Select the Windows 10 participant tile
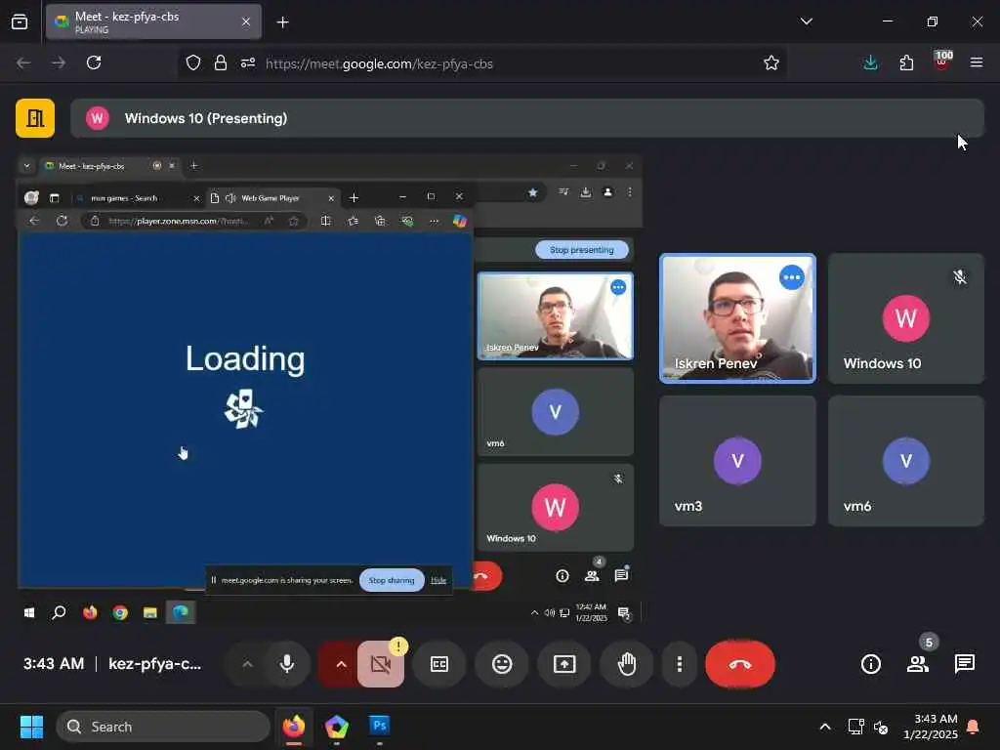This screenshot has height=750, width=1000. [905, 318]
